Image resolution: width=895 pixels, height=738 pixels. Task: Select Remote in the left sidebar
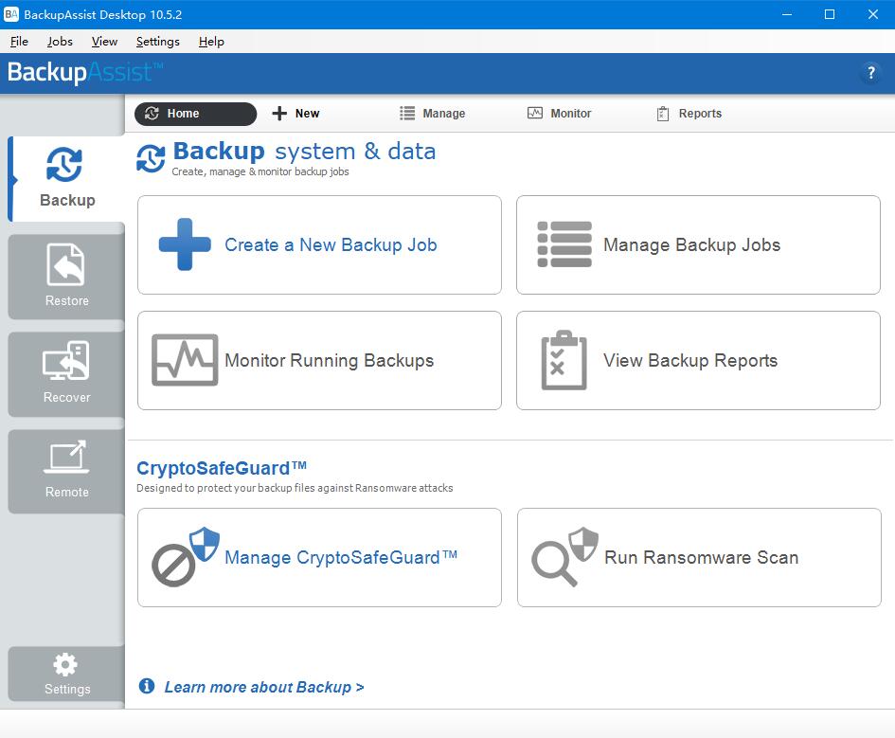pyautogui.click(x=67, y=472)
